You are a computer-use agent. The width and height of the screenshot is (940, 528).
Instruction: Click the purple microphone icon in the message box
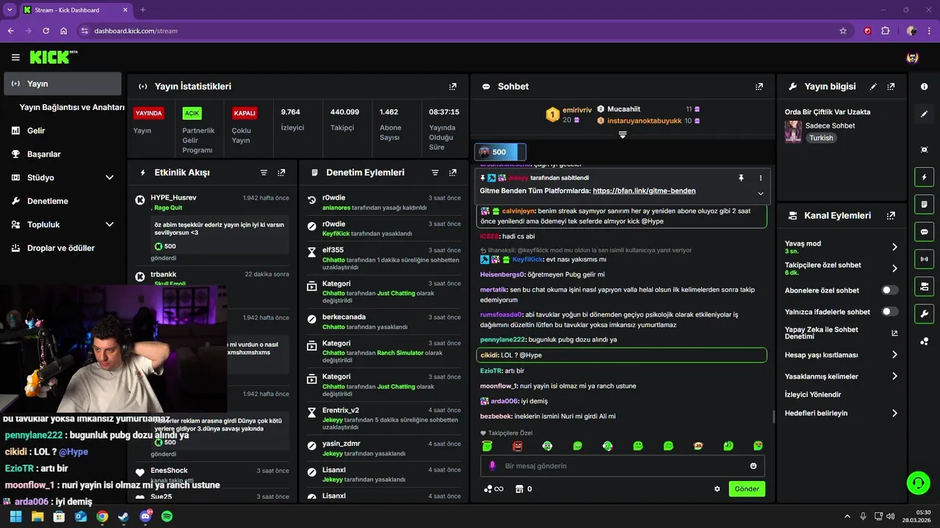[492, 466]
